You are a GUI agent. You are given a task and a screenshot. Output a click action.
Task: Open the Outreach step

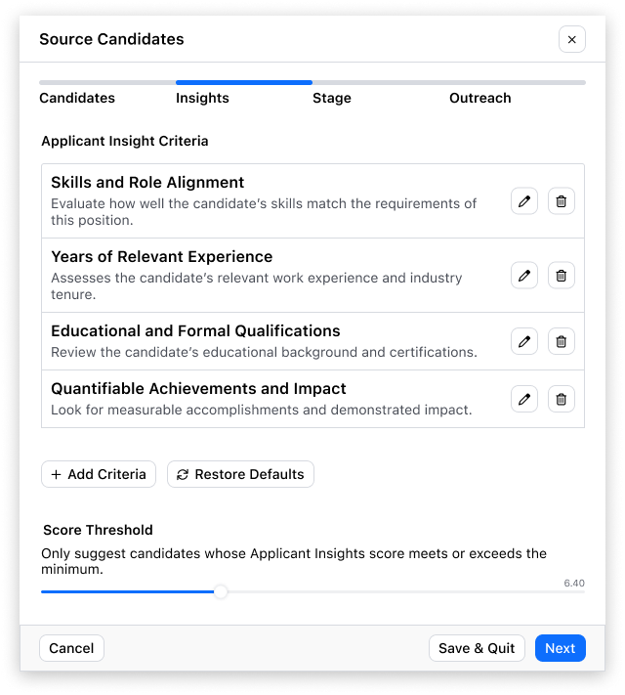(x=480, y=98)
